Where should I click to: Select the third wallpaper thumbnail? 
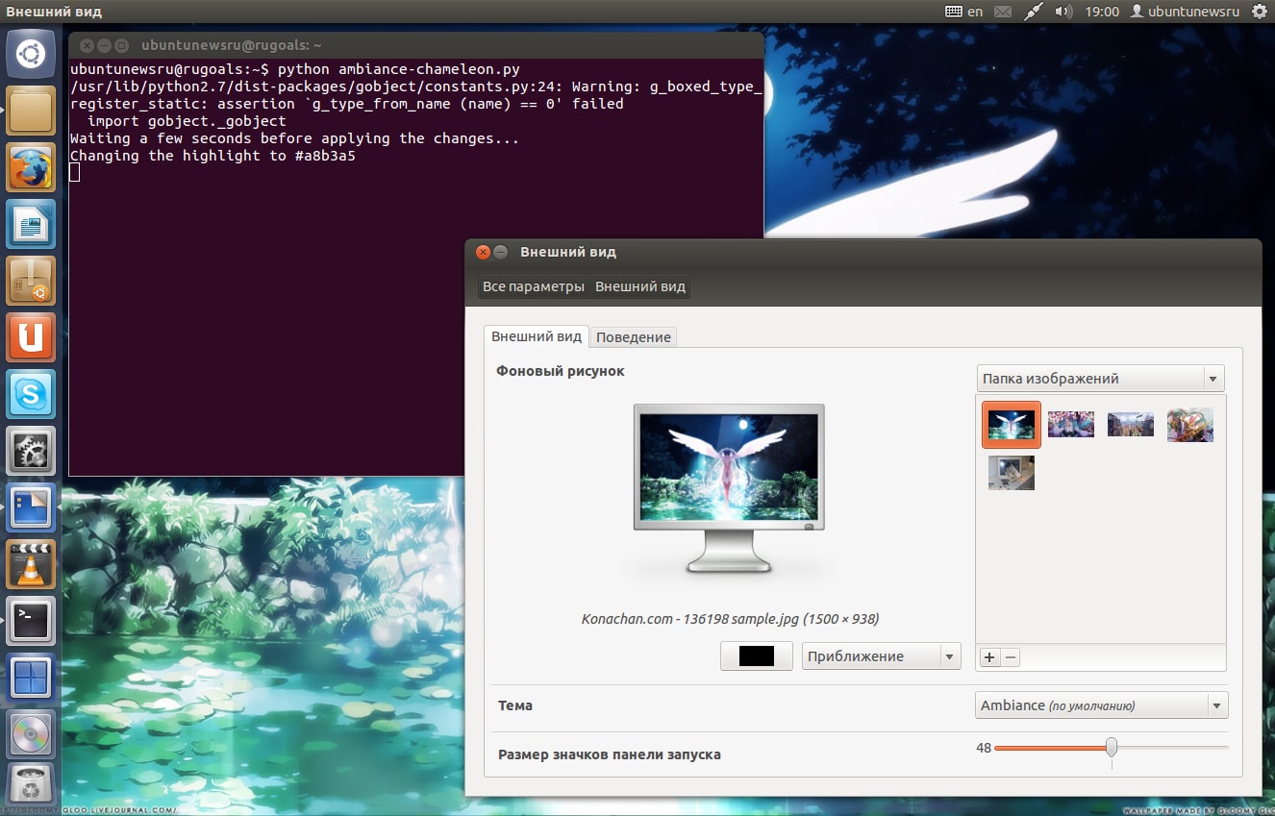(x=1131, y=425)
